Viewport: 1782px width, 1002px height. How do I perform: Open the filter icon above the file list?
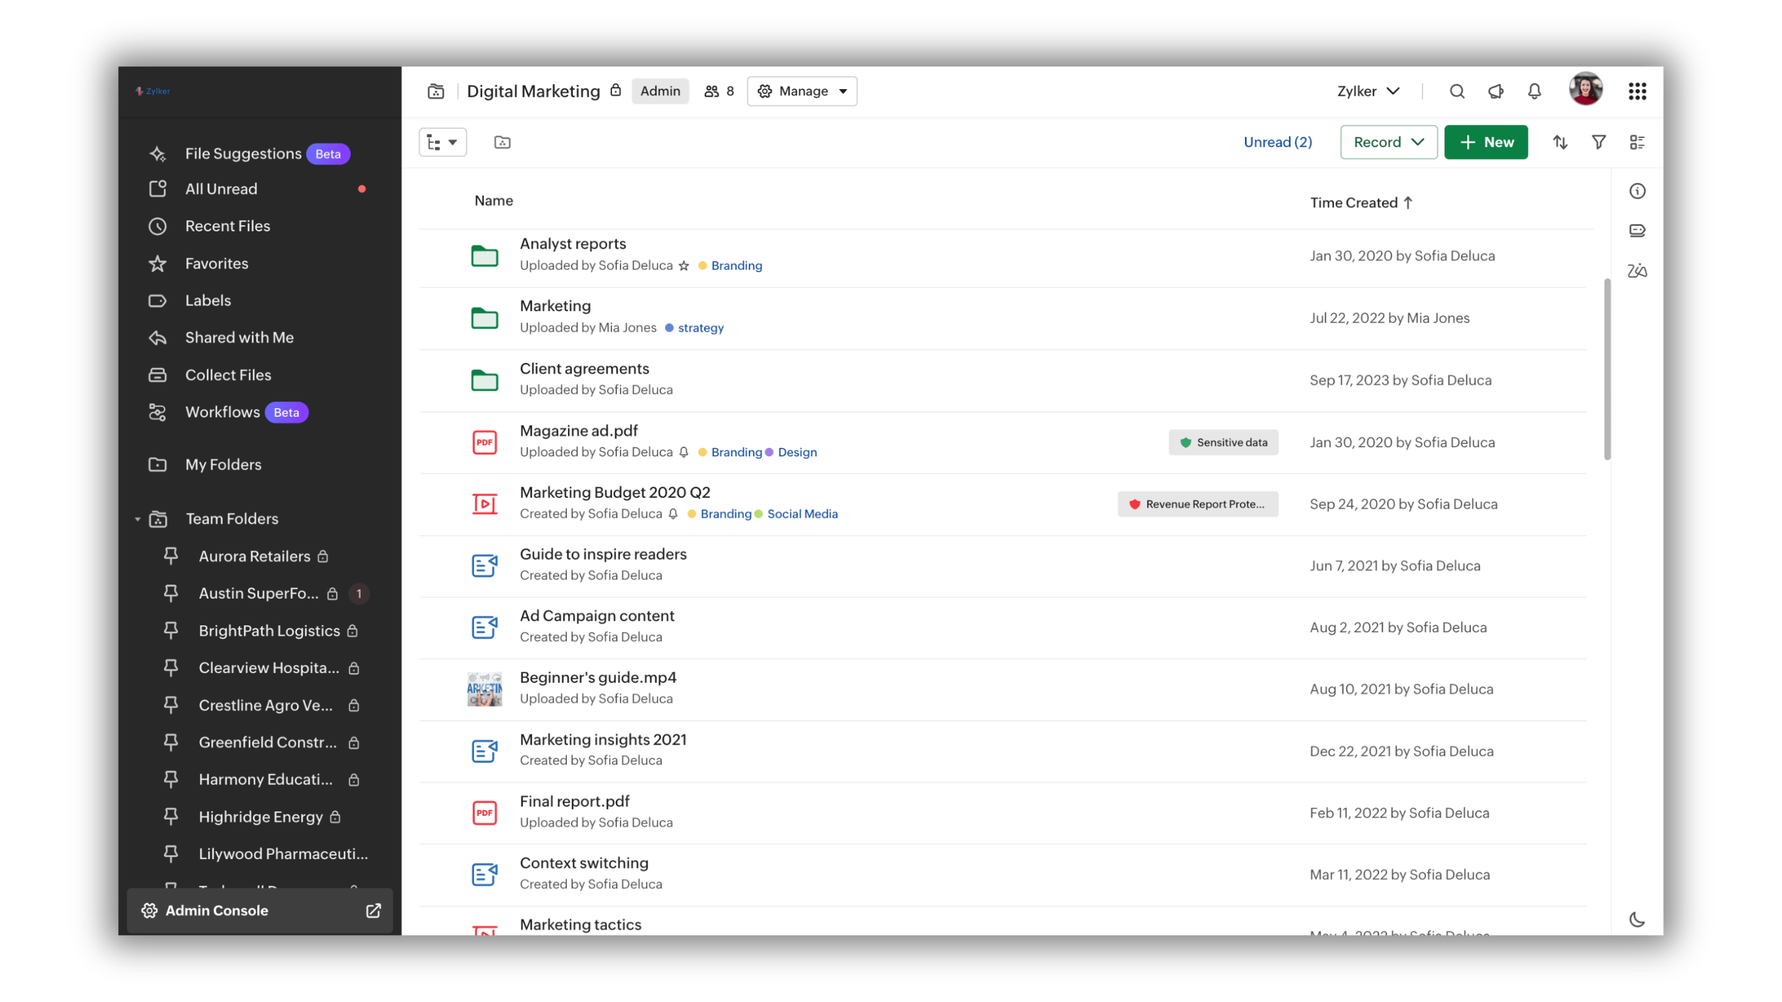coord(1599,142)
